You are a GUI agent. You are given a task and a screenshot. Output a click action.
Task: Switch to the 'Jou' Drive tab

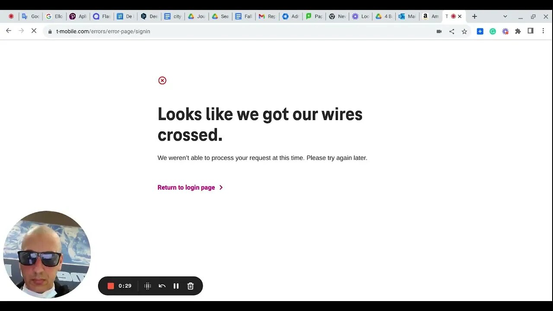(197, 16)
